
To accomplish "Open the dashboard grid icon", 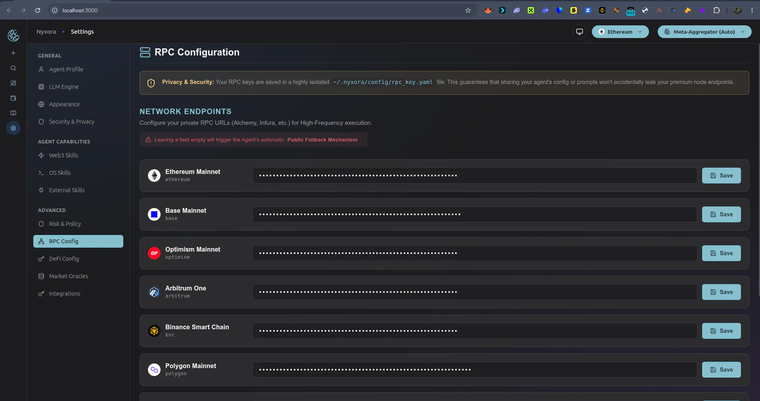I will (x=13, y=83).
